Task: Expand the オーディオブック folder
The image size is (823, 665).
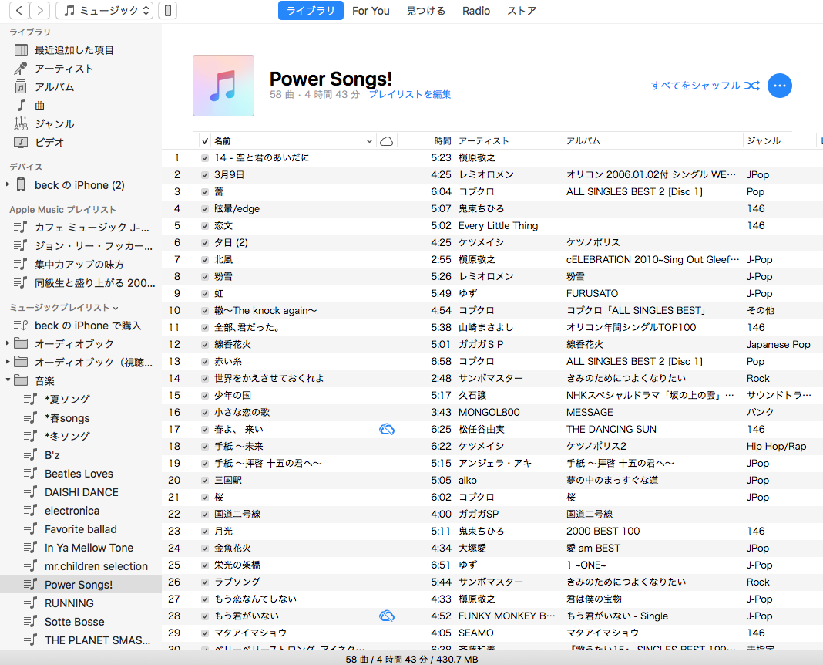Action: pos(8,343)
